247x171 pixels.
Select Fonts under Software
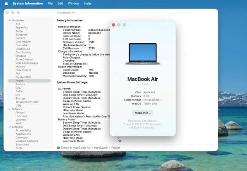(x=19, y=148)
